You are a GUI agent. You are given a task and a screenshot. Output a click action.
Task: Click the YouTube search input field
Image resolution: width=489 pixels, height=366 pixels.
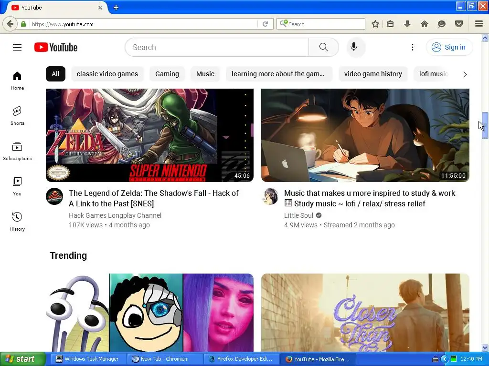coord(217,47)
